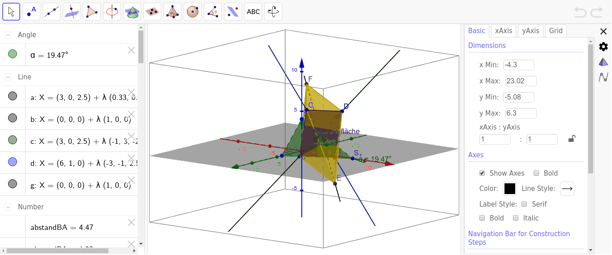The image size is (612, 255).
Task: Select the Line through two points tool
Action: [52, 12]
